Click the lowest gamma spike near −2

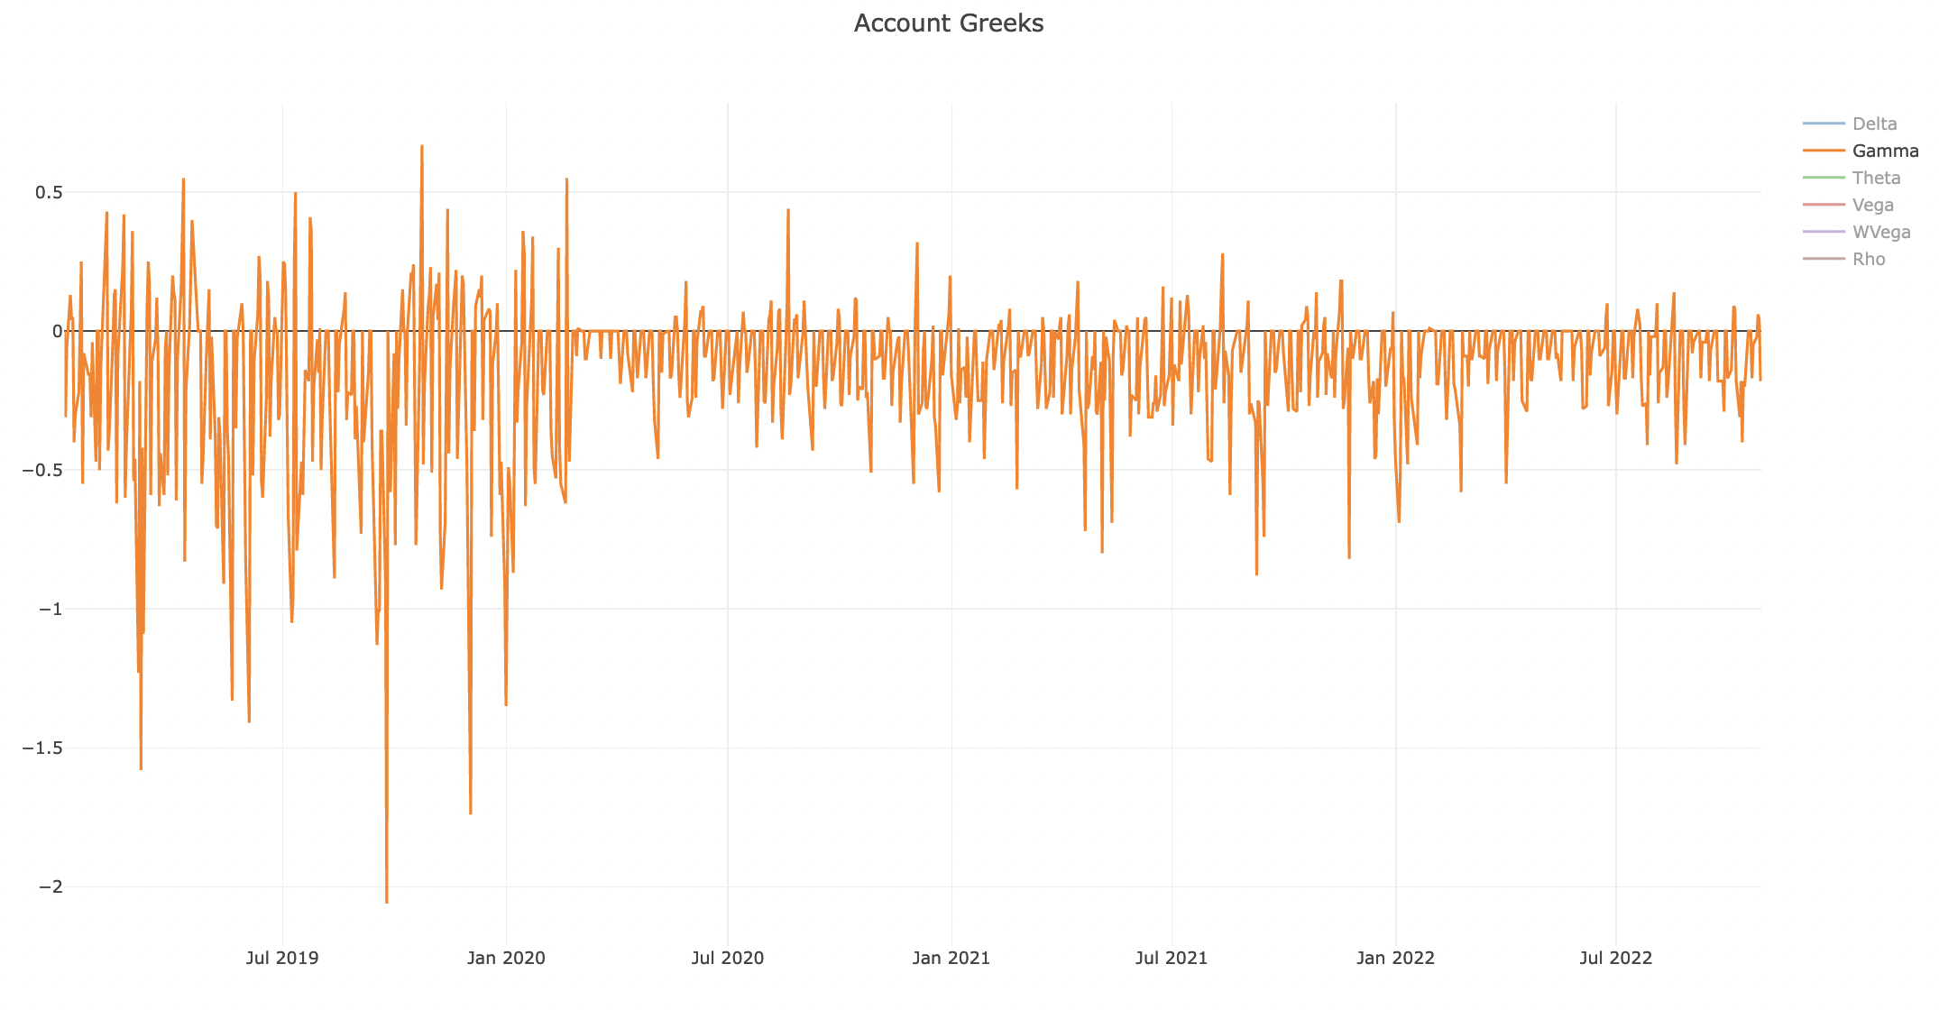coord(387,901)
